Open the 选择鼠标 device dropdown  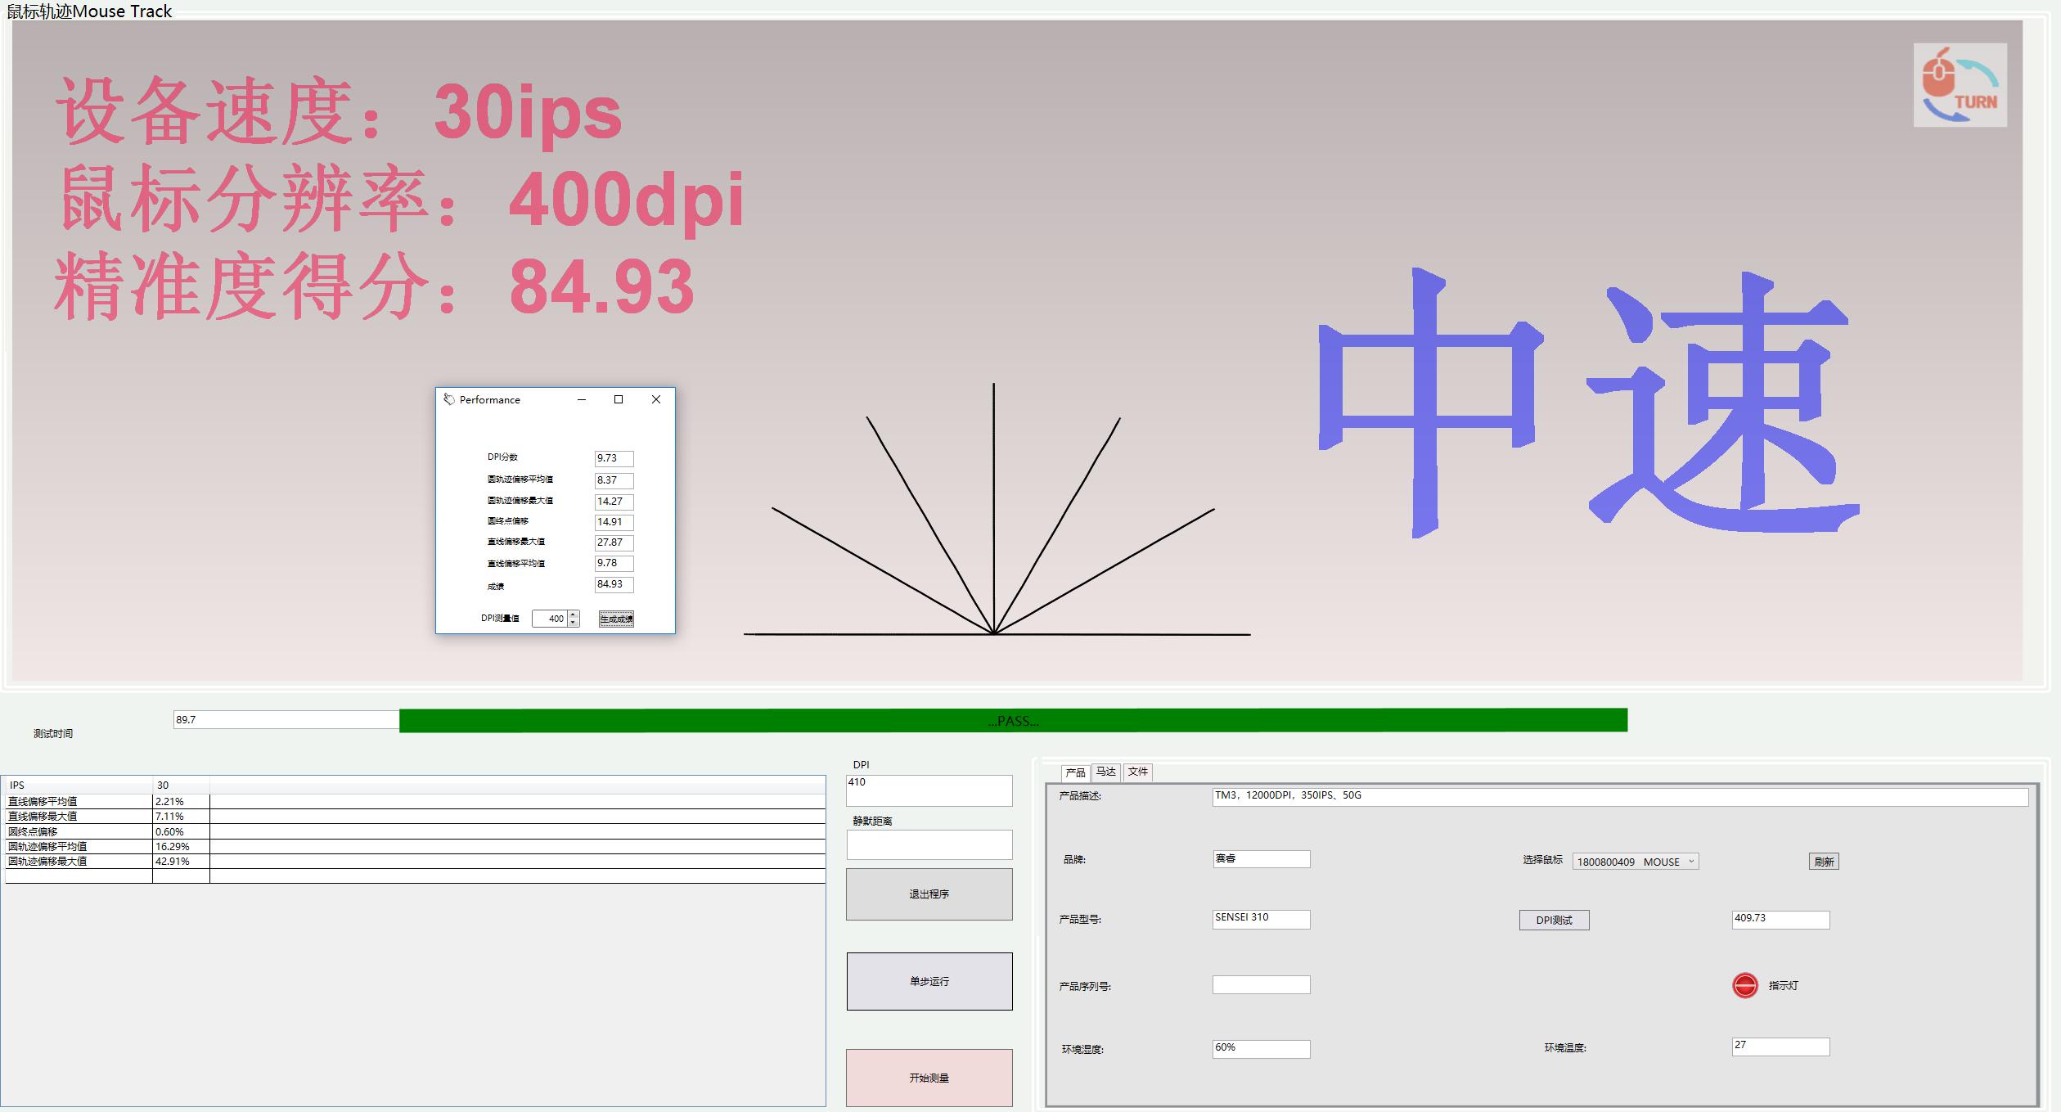click(1691, 862)
